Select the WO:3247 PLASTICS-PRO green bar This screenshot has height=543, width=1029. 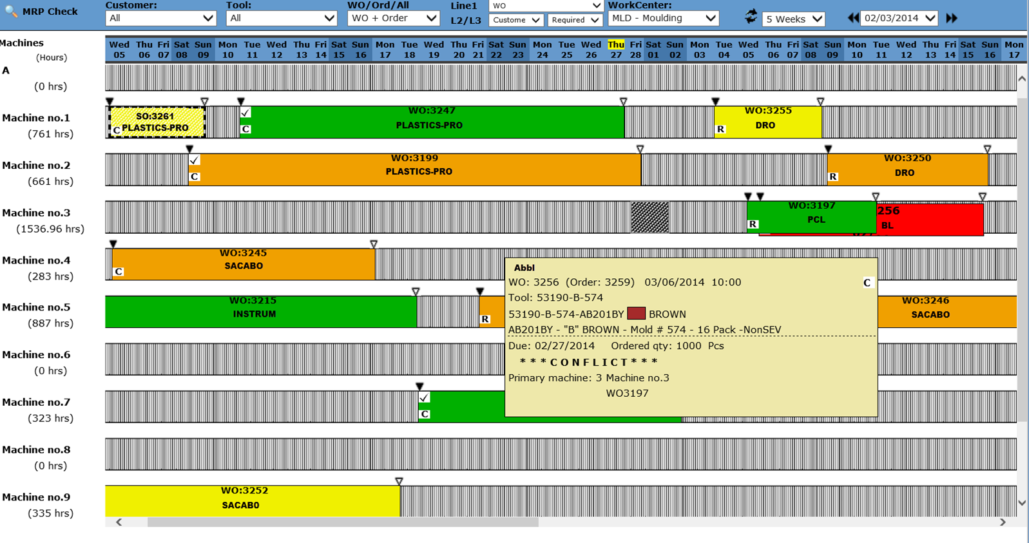[432, 122]
